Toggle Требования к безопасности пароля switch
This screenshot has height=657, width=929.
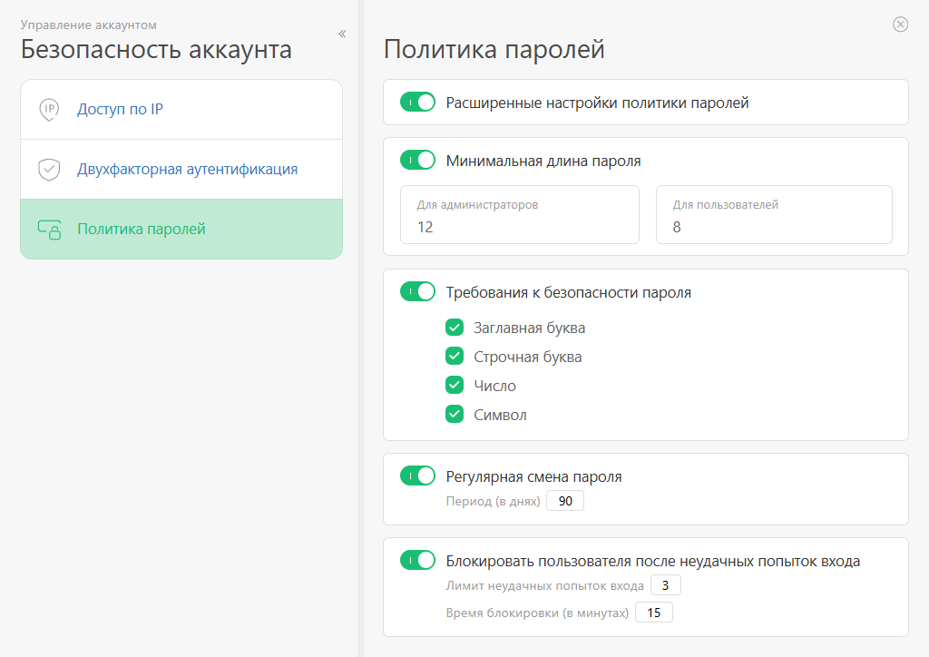click(x=418, y=292)
